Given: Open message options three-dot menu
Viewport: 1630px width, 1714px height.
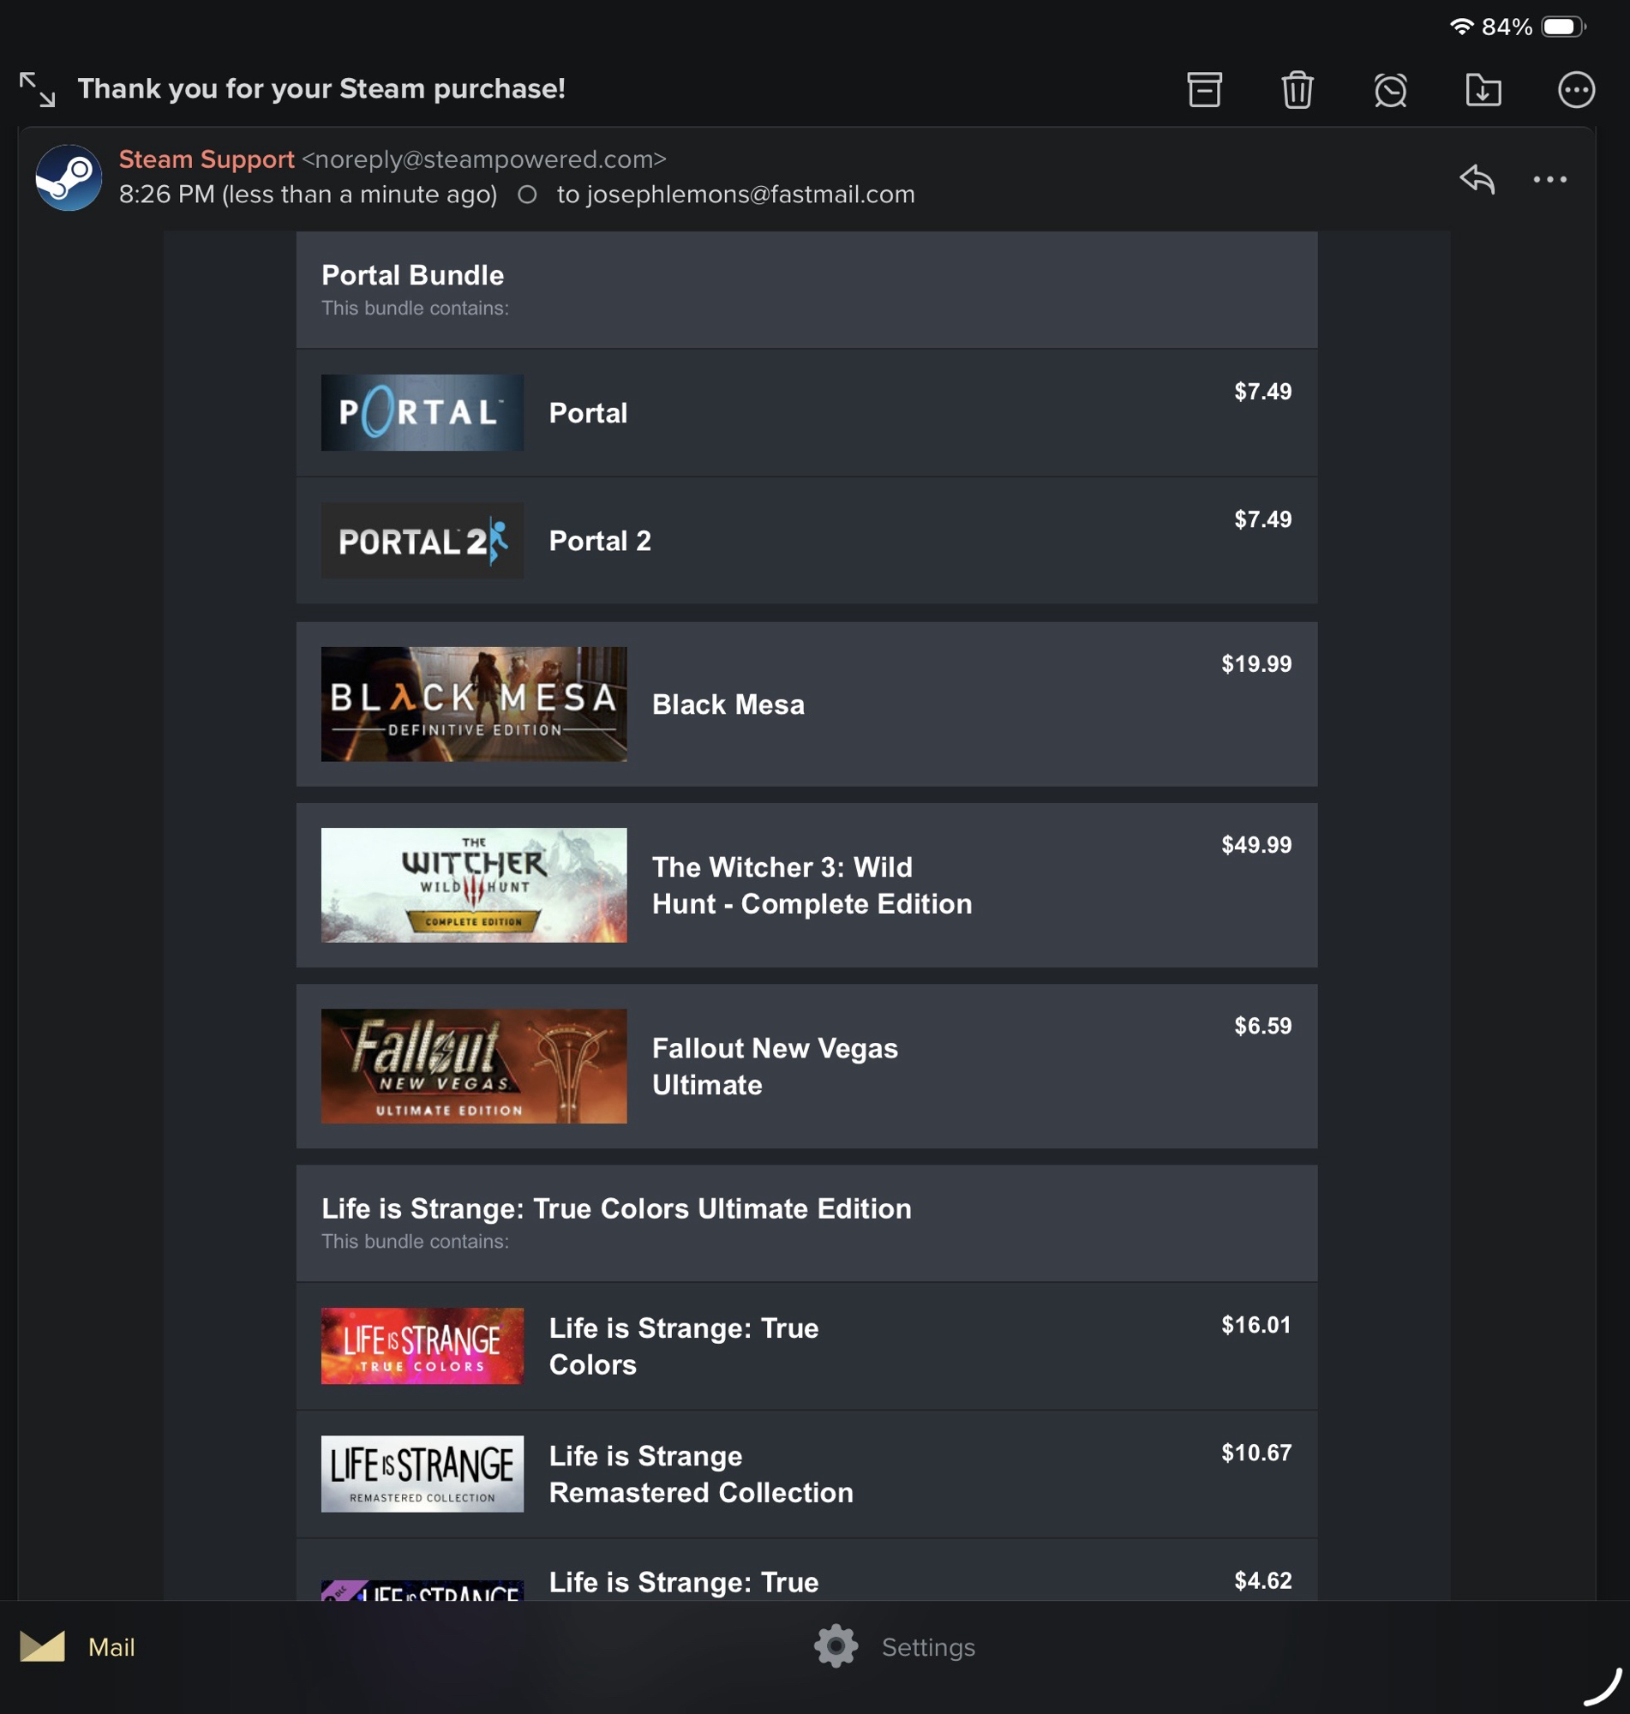Looking at the screenshot, I should pos(1549,180).
